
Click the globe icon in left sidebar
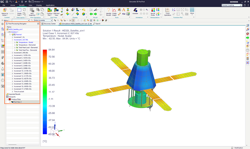2,75
